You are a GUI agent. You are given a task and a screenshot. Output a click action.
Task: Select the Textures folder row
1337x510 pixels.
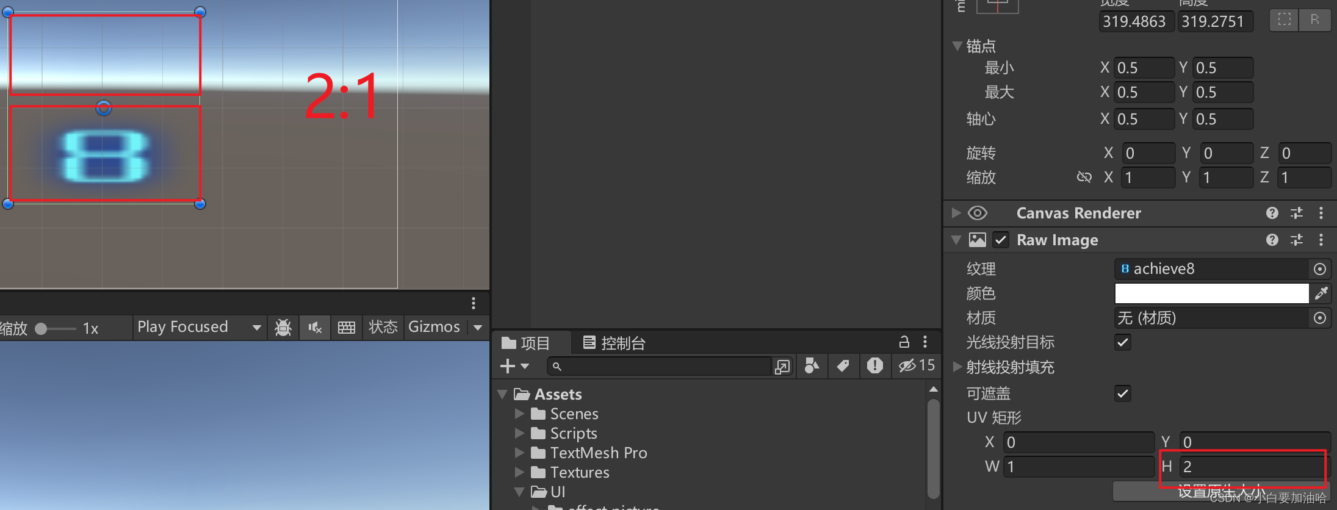click(x=711, y=472)
